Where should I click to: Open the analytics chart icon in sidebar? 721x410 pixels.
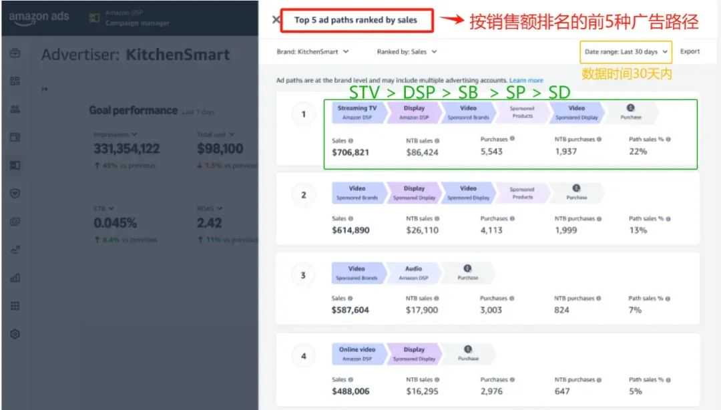pyautogui.click(x=15, y=277)
